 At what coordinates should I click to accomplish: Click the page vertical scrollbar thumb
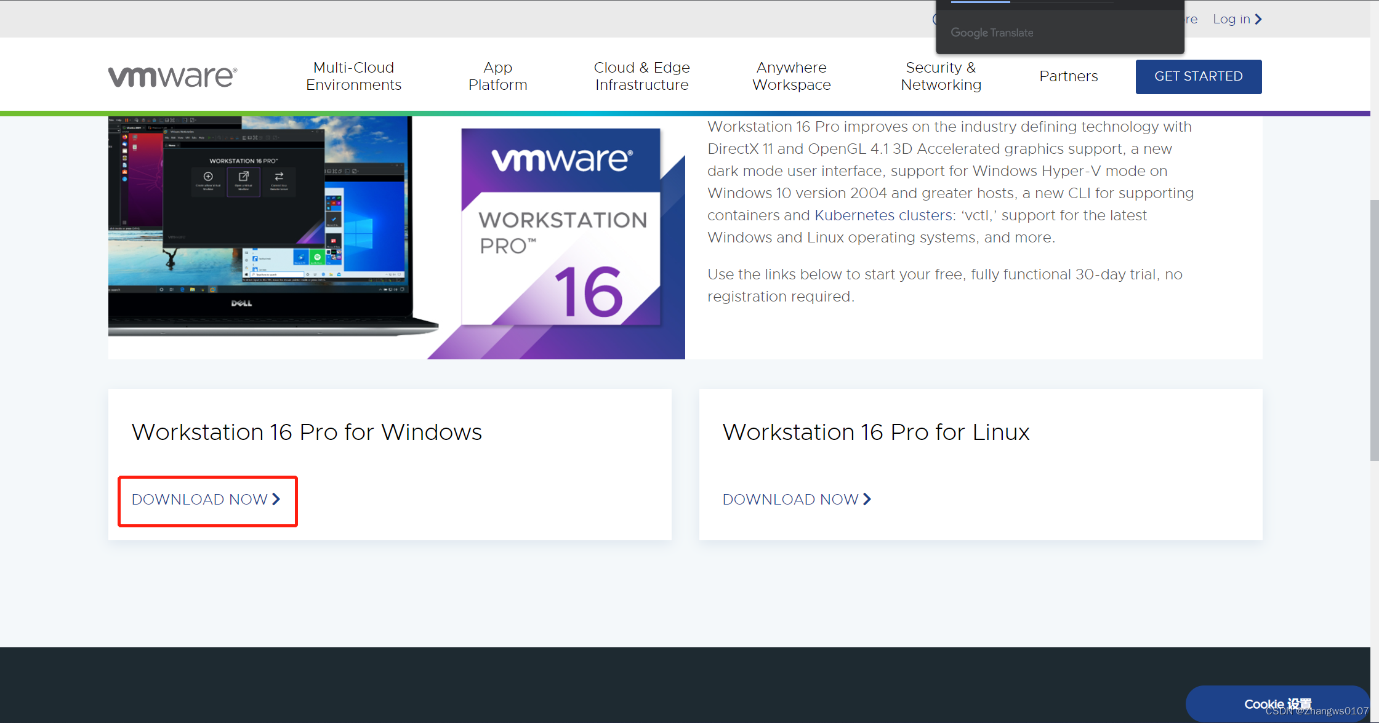[x=1374, y=329]
